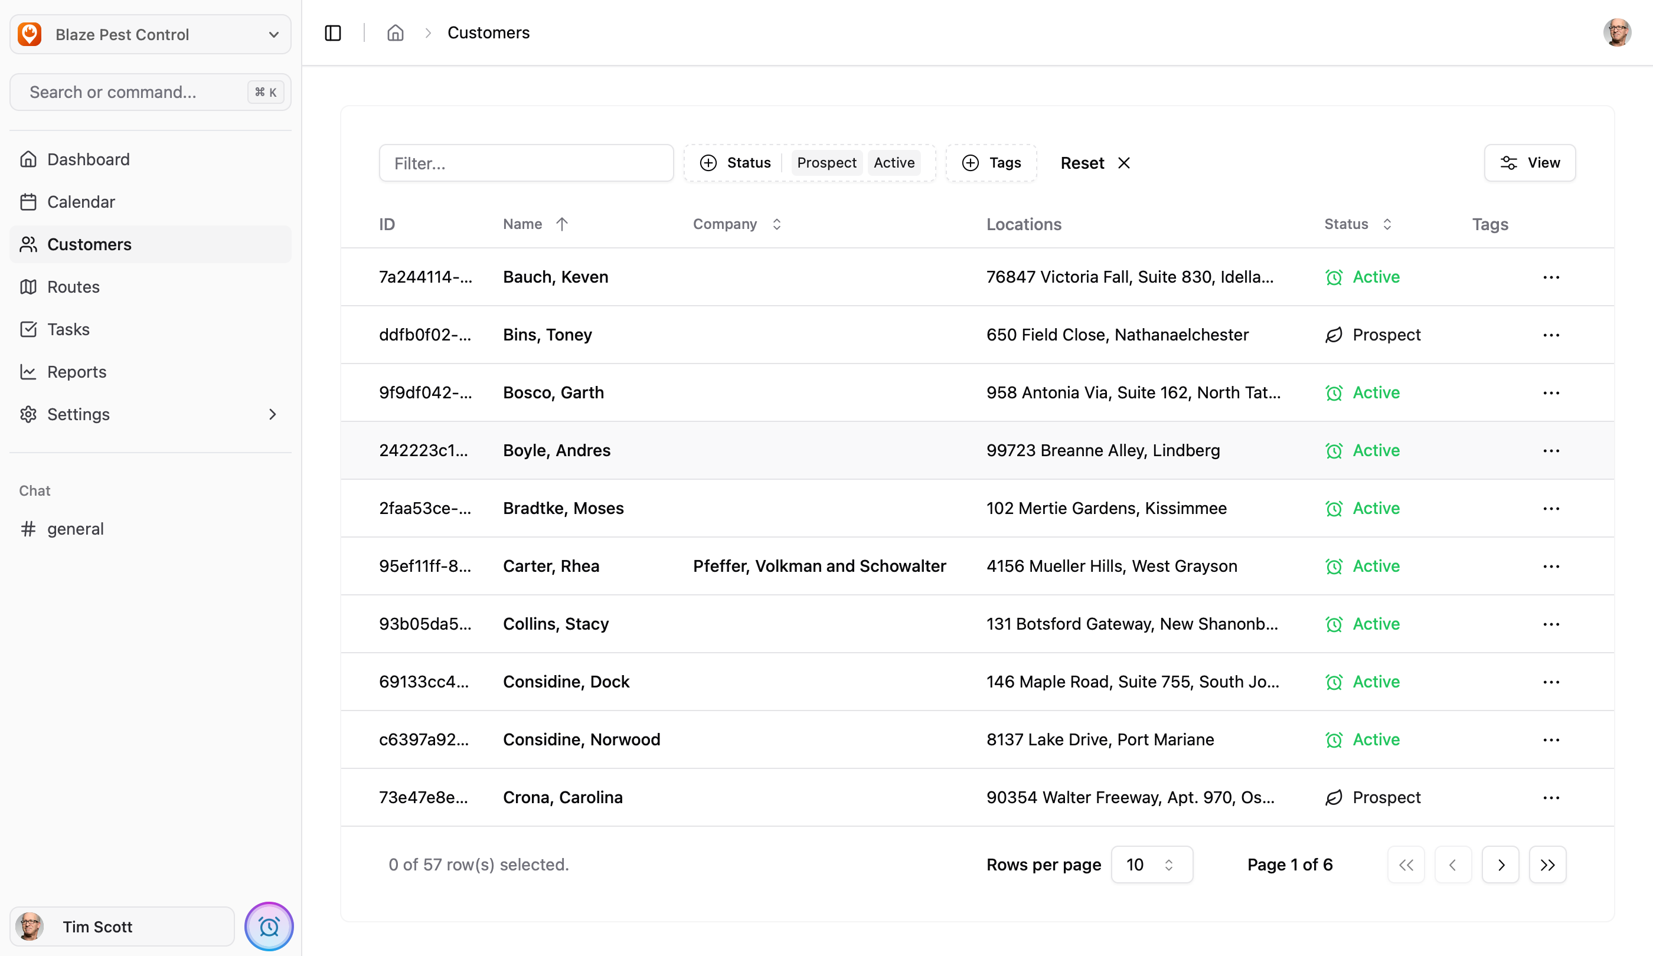The image size is (1653, 956).
Task: Reset the applied filters
Action: pos(1094,163)
